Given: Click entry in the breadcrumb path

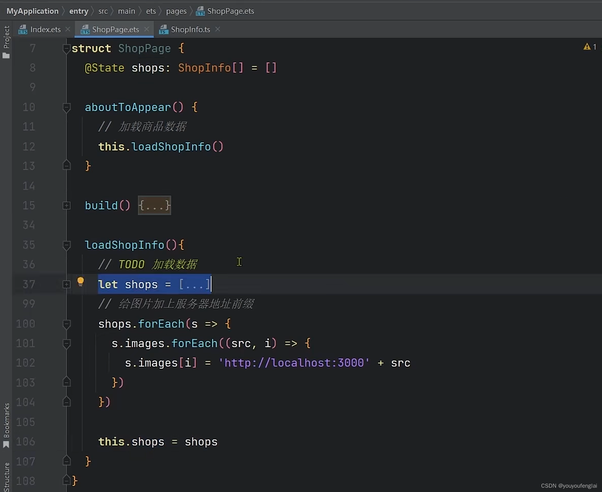Looking at the screenshot, I should coord(79,11).
